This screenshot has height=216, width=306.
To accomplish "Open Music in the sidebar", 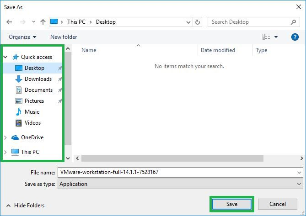I will (32, 112).
